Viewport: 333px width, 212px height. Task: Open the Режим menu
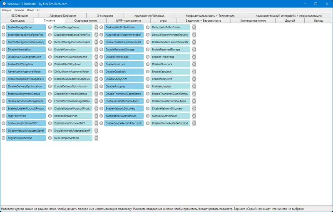click(x=19, y=10)
